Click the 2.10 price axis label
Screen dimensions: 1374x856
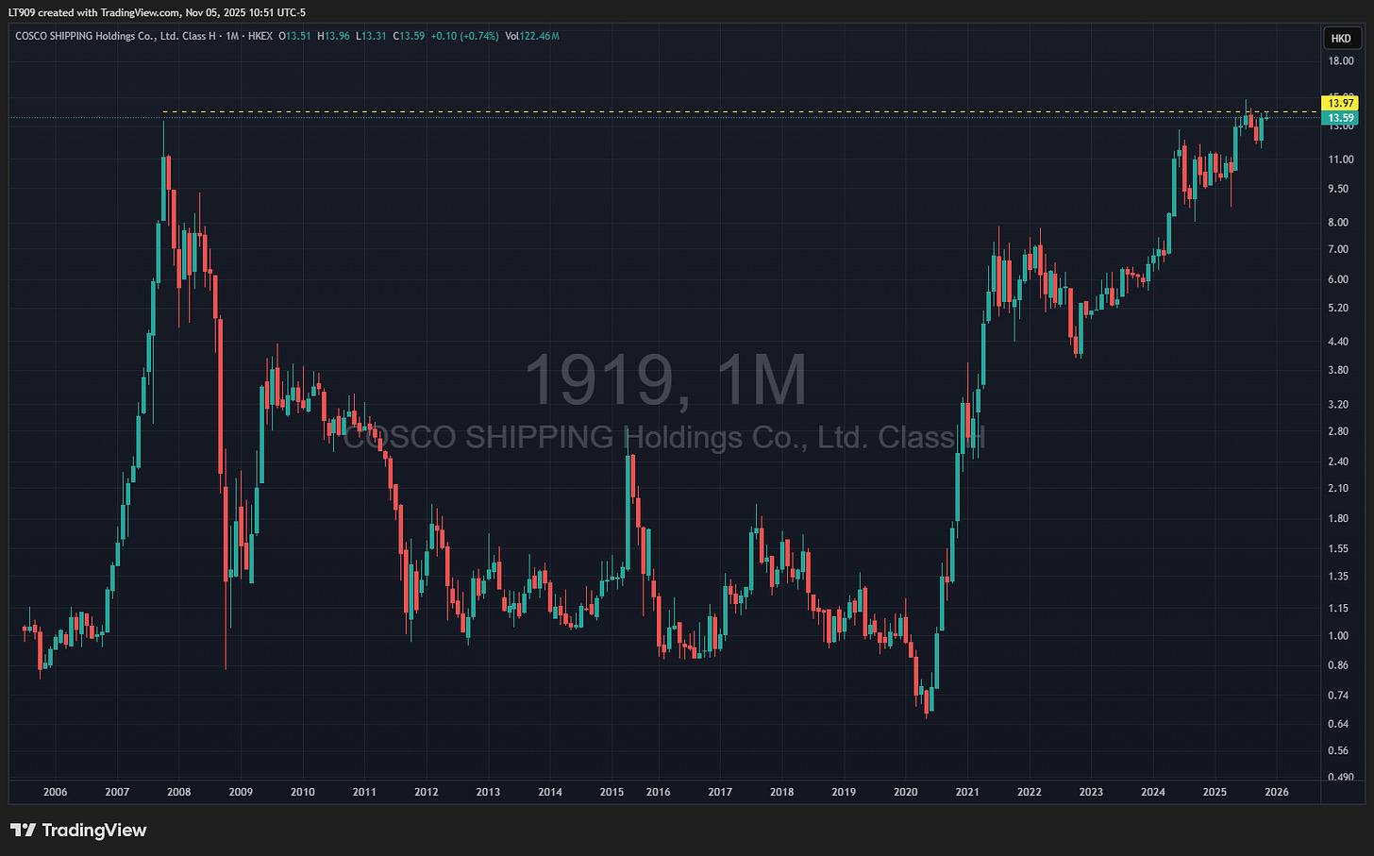pyautogui.click(x=1339, y=488)
